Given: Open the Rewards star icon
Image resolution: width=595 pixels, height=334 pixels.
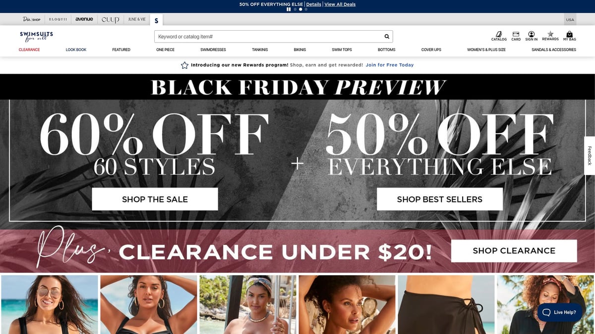Looking at the screenshot, I should [550, 36].
